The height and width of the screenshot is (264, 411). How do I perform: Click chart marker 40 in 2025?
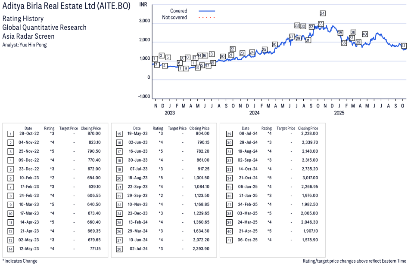pos(364,34)
